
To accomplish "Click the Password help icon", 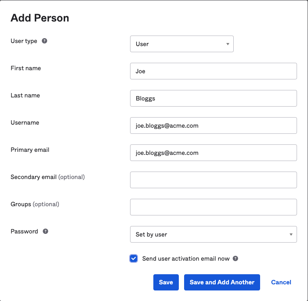I will (x=45, y=232).
